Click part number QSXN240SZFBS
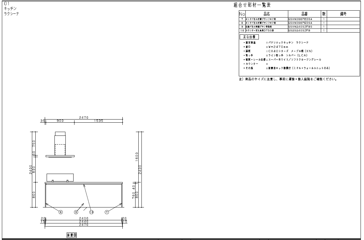Viewport: 364px width, 240px height. coord(300,27)
